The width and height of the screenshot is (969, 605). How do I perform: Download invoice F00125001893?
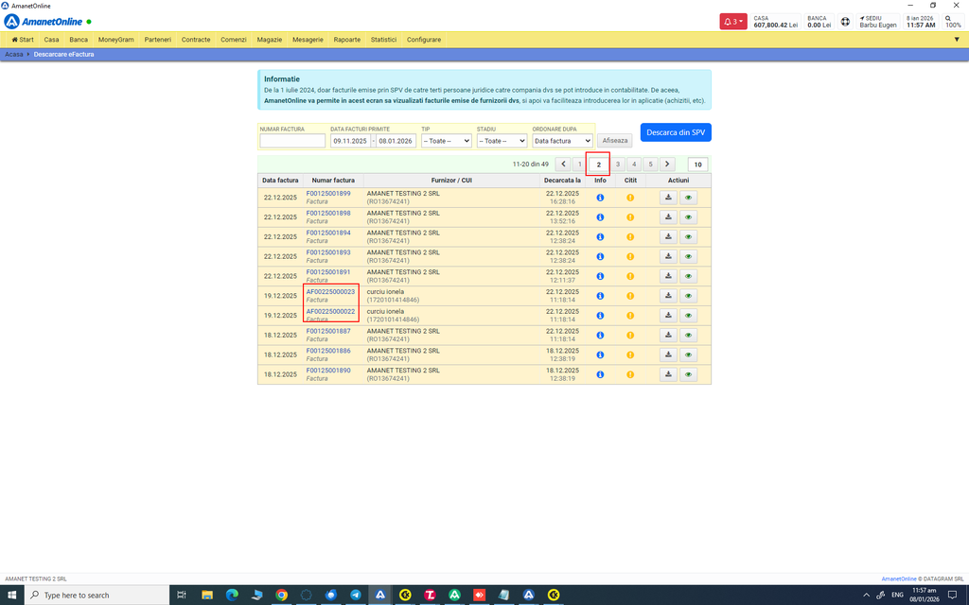tap(668, 256)
